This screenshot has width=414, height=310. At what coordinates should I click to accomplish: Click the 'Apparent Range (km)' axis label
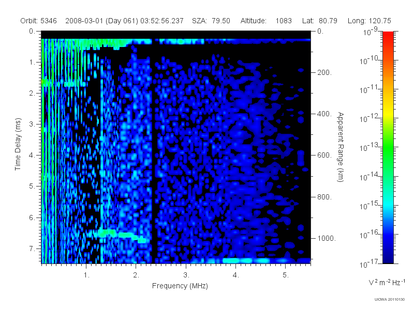(x=341, y=147)
